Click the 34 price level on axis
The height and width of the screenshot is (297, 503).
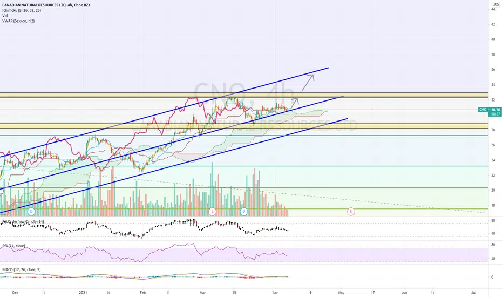[x=493, y=85]
